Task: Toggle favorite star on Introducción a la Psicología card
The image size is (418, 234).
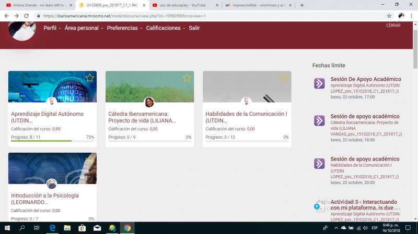Action: (x=89, y=159)
